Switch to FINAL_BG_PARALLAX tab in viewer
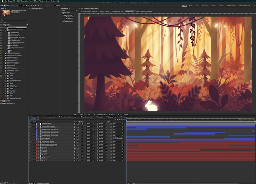The height and width of the screenshot is (184, 256). pyautogui.click(x=105, y=11)
